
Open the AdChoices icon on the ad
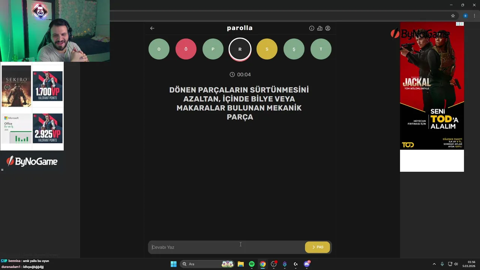(x=458, y=24)
